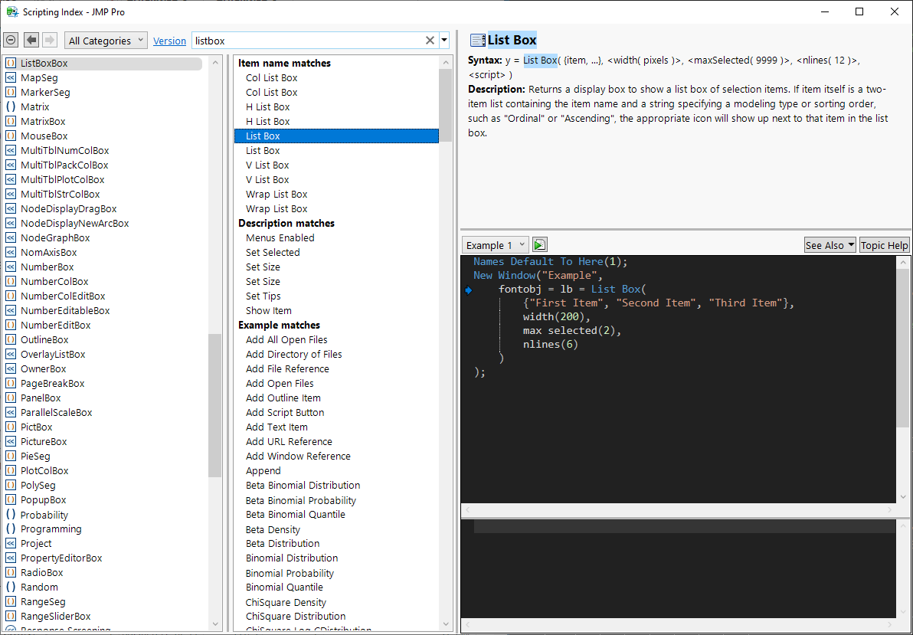Viewport: 913px width, 635px height.
Task: Click the object list scroll down arrow
Action: (215, 624)
